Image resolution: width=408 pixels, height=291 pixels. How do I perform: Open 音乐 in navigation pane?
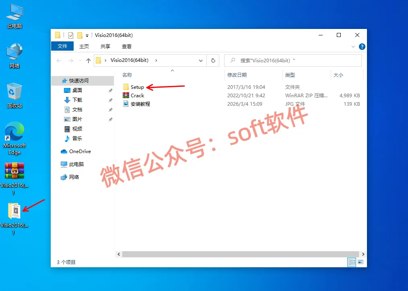coord(77,139)
